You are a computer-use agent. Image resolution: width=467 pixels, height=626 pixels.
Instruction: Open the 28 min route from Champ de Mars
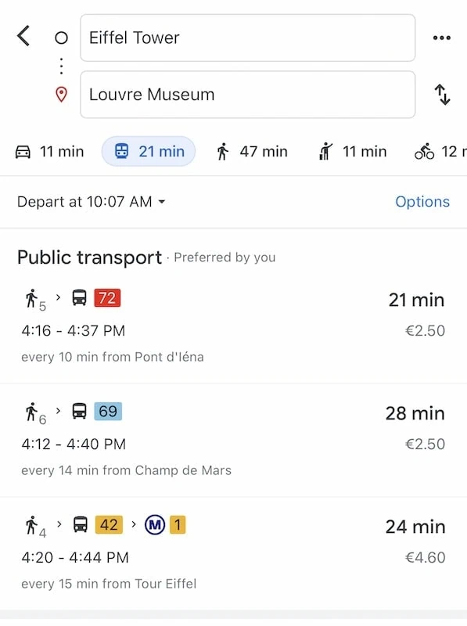pos(233,440)
